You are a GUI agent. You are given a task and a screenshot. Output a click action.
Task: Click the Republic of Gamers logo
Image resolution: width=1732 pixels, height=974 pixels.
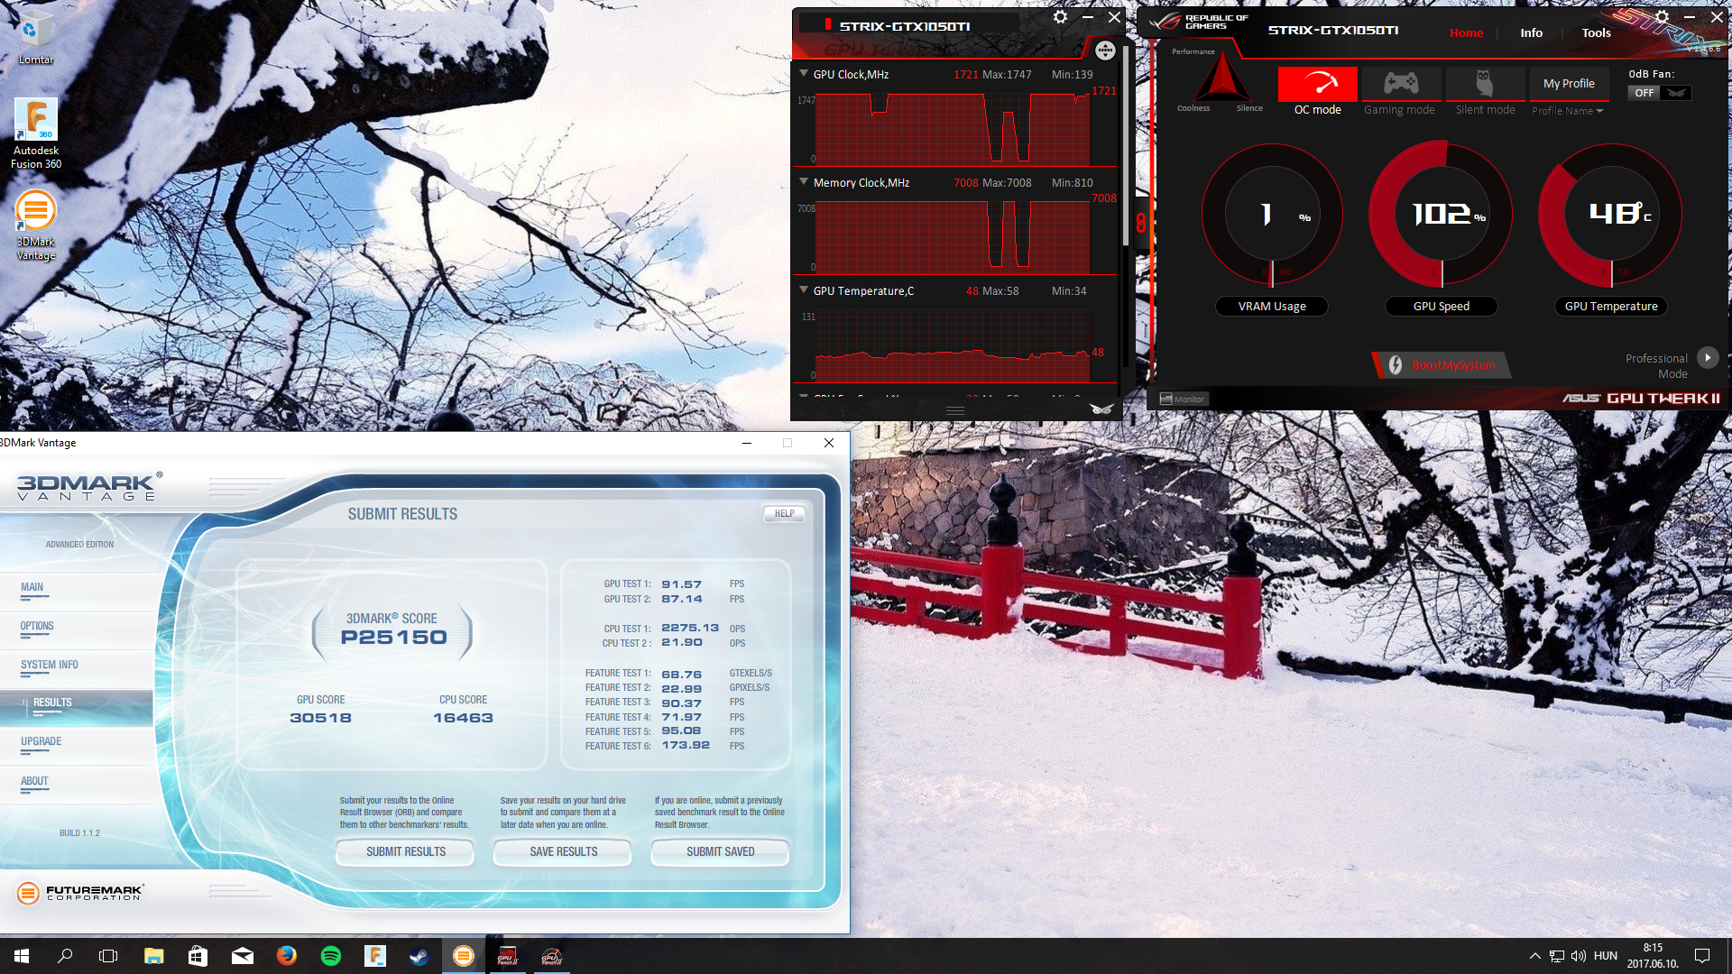click(x=1199, y=22)
